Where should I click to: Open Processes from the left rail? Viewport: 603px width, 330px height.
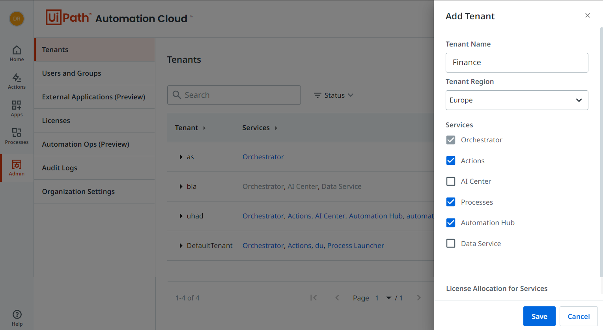tap(17, 136)
